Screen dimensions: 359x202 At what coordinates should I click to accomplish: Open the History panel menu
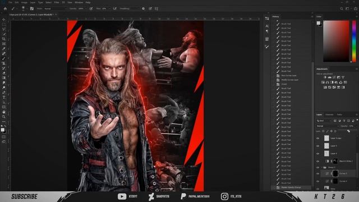(x=312, y=16)
